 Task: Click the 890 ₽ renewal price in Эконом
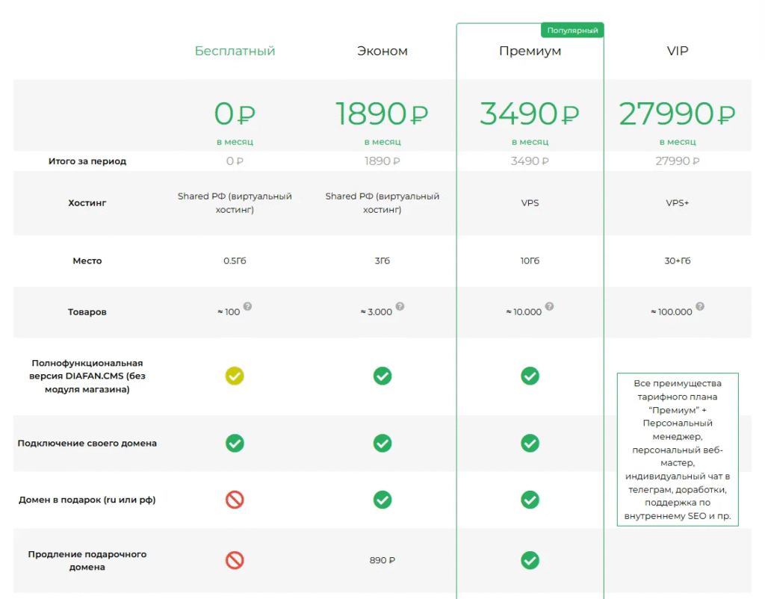[x=382, y=560]
